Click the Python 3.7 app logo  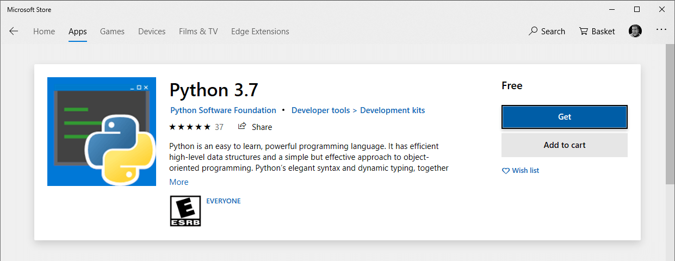(x=102, y=132)
